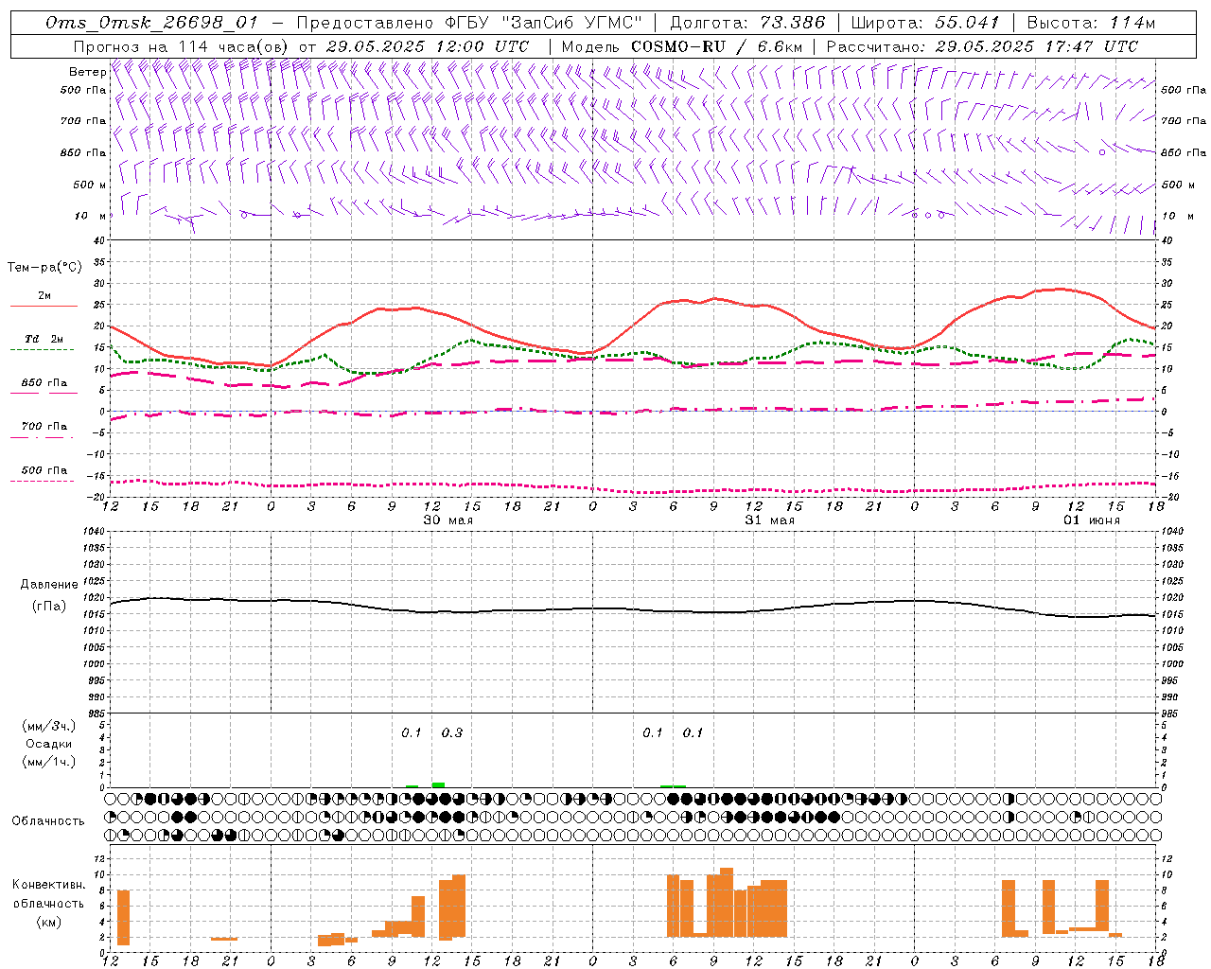Select the 700 гПа temperature legend entry

(44, 427)
